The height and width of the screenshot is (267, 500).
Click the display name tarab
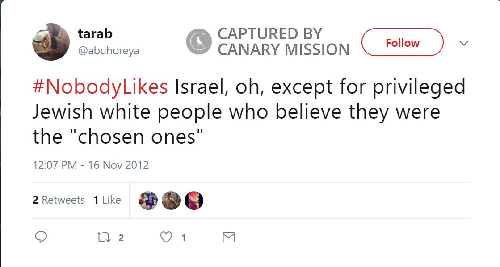click(95, 33)
